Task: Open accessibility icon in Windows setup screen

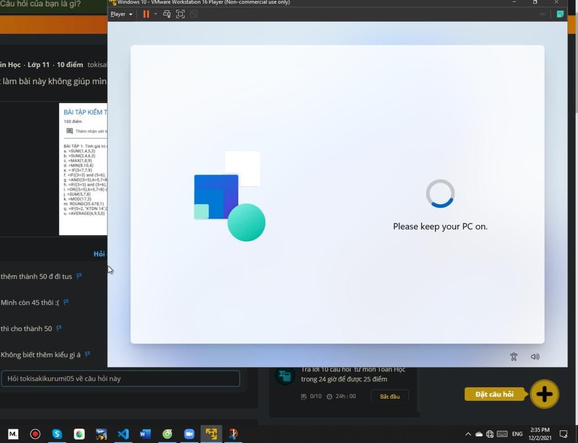Action: click(514, 357)
